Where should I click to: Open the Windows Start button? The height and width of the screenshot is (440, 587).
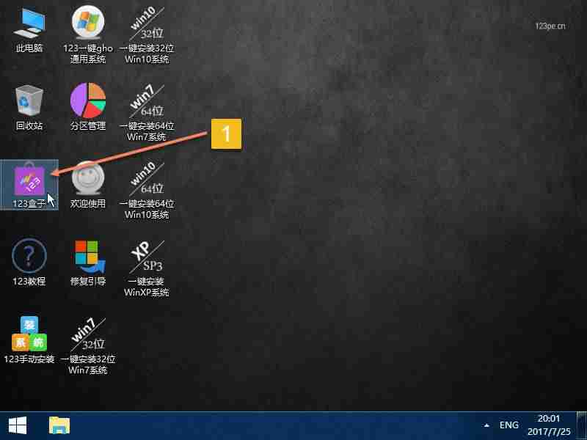click(18, 426)
